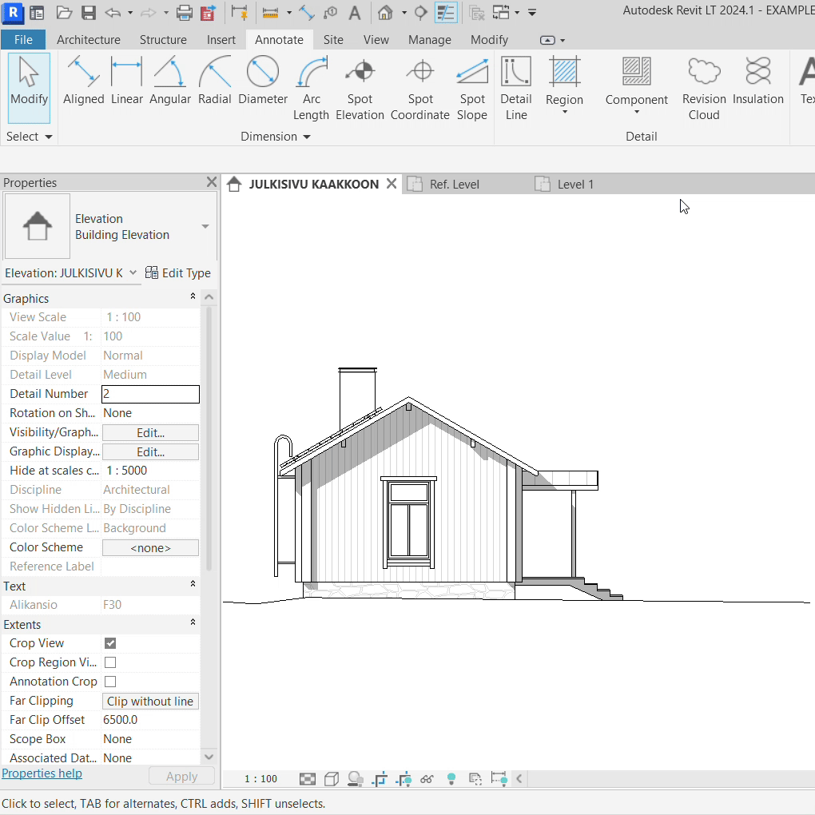Image resolution: width=815 pixels, height=815 pixels.
Task: Switch to the Architecture ribbon tab
Action: 88,40
